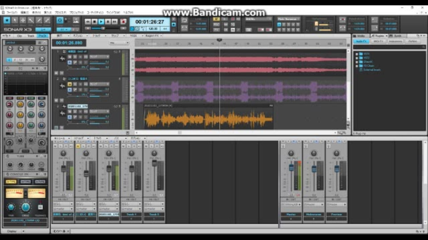
Task: Expand the DirectX tree node
Action: pyautogui.click(x=357, y=62)
